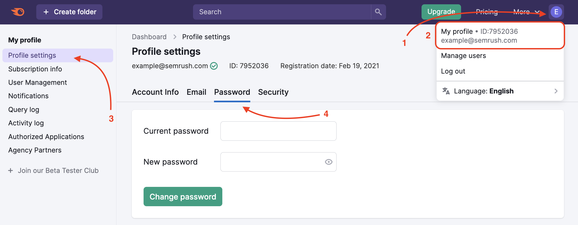Click the language translation icon
The width and height of the screenshot is (578, 225).
tap(446, 91)
